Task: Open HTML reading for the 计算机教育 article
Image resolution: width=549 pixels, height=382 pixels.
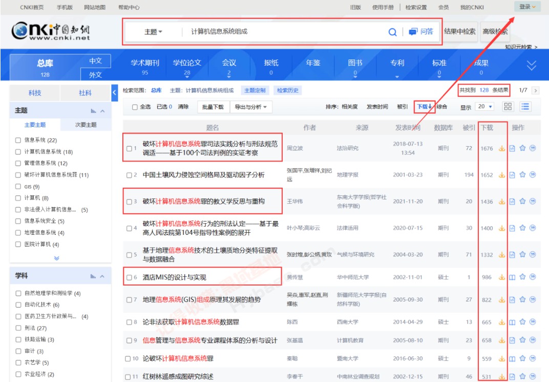Action: point(512,340)
